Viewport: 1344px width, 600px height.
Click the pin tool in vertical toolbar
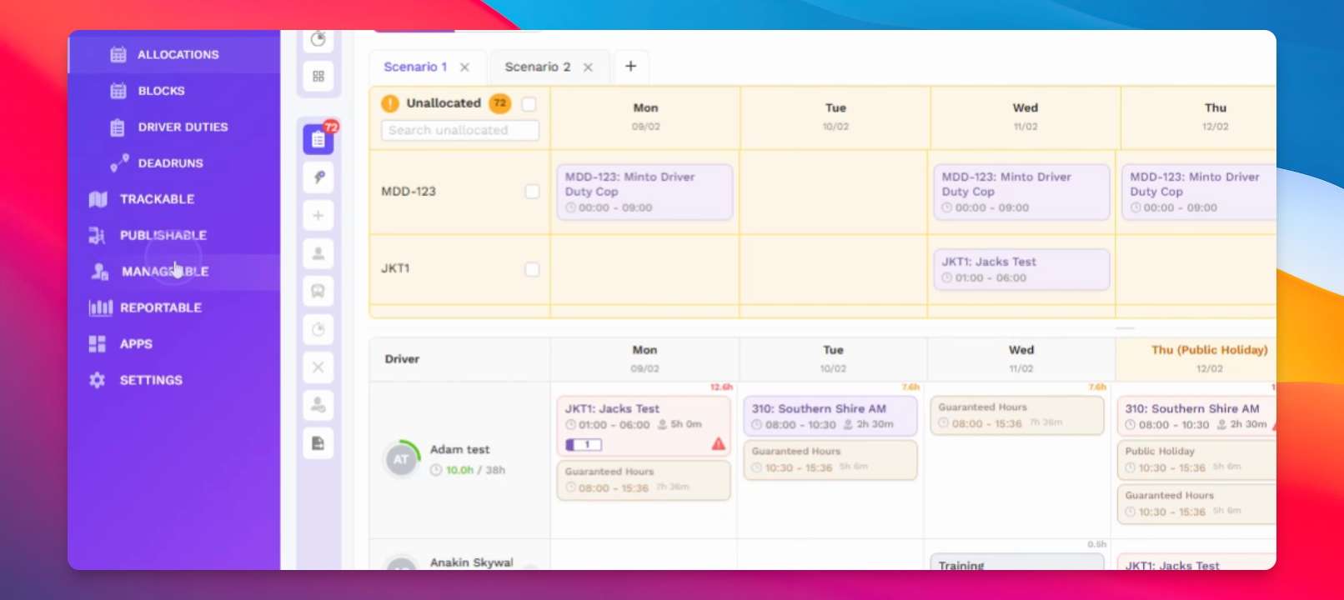click(x=318, y=177)
